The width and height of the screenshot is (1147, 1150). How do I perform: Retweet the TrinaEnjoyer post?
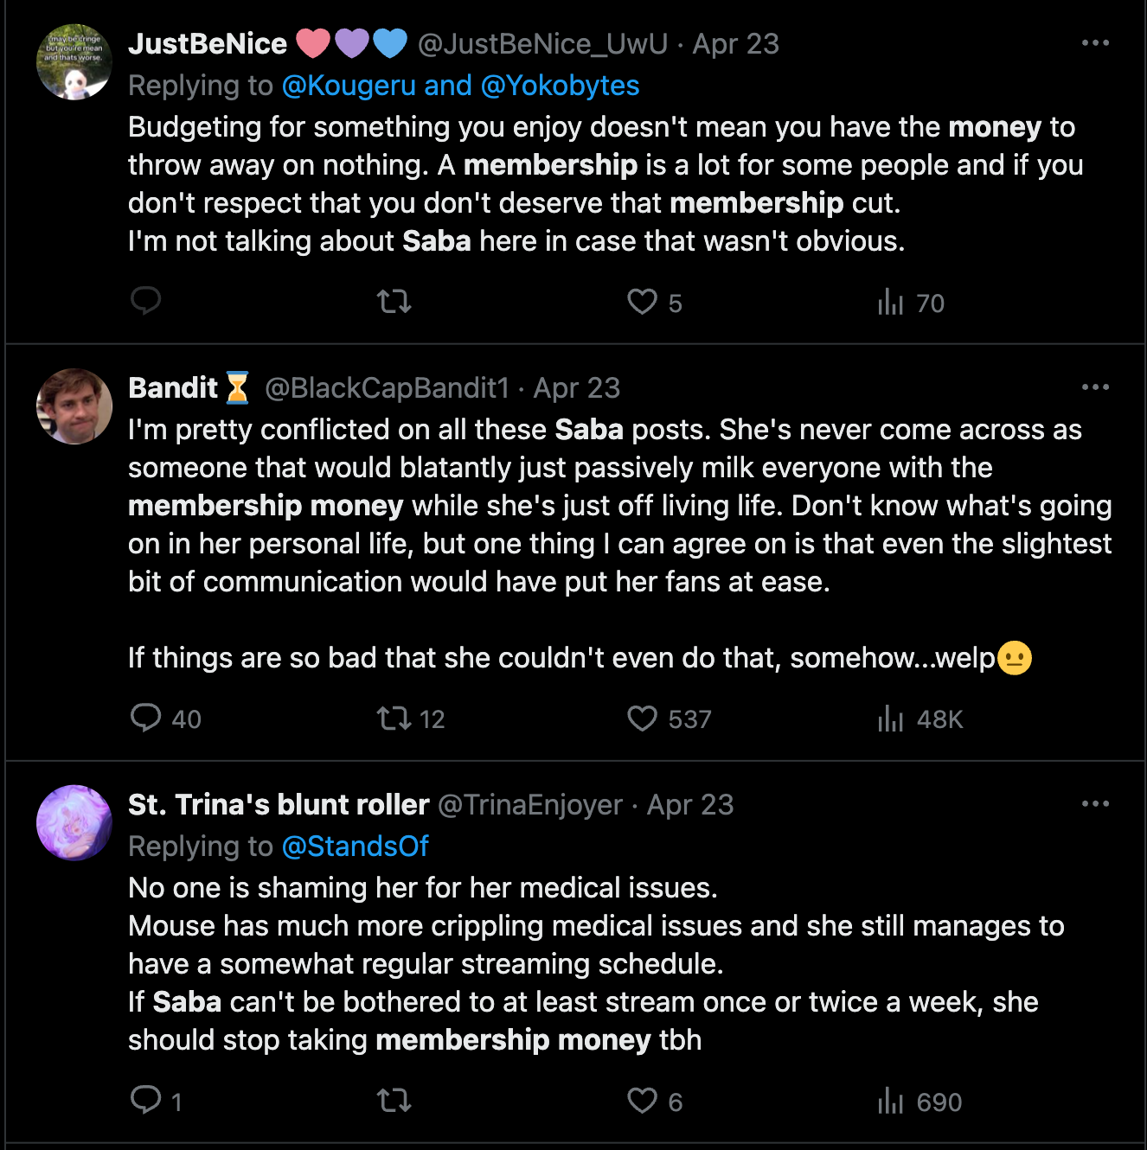394,1101
